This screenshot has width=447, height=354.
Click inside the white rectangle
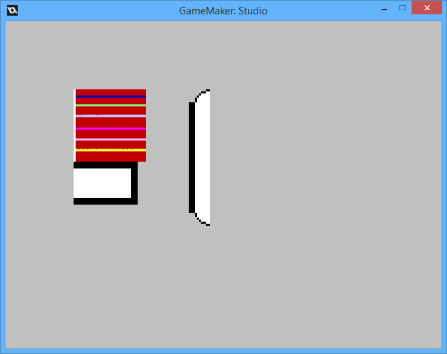pyautogui.click(x=102, y=183)
